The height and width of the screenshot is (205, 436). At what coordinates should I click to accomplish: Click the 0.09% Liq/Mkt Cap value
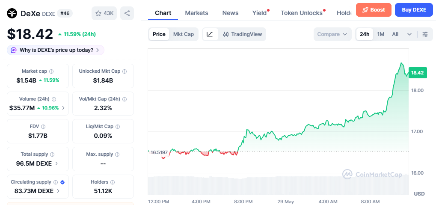tap(103, 136)
